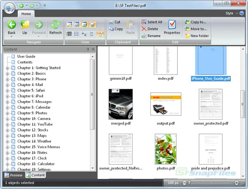This screenshot has width=248, height=189.
Task: Expand Chapter 5: Safari node
Action: [7, 91]
